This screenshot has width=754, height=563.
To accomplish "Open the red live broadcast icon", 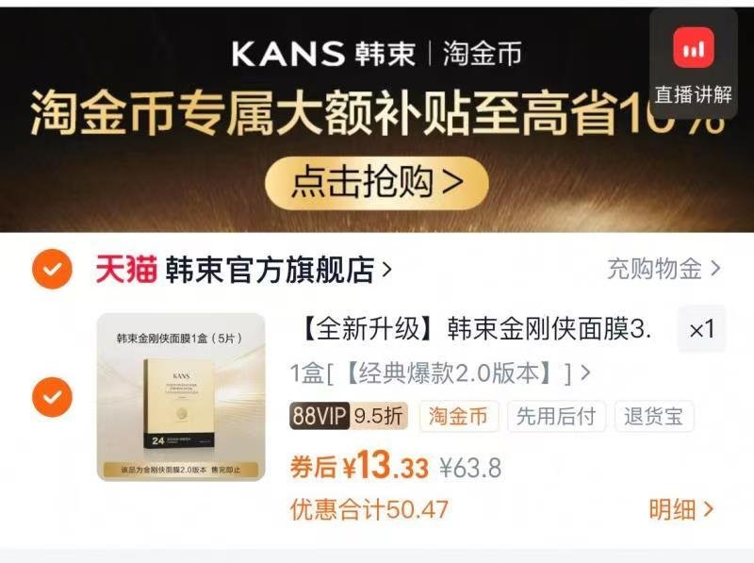I will 694,48.
